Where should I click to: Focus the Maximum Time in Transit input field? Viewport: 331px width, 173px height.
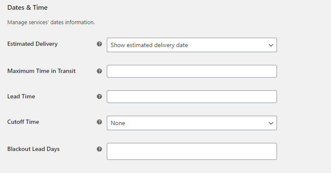point(192,71)
